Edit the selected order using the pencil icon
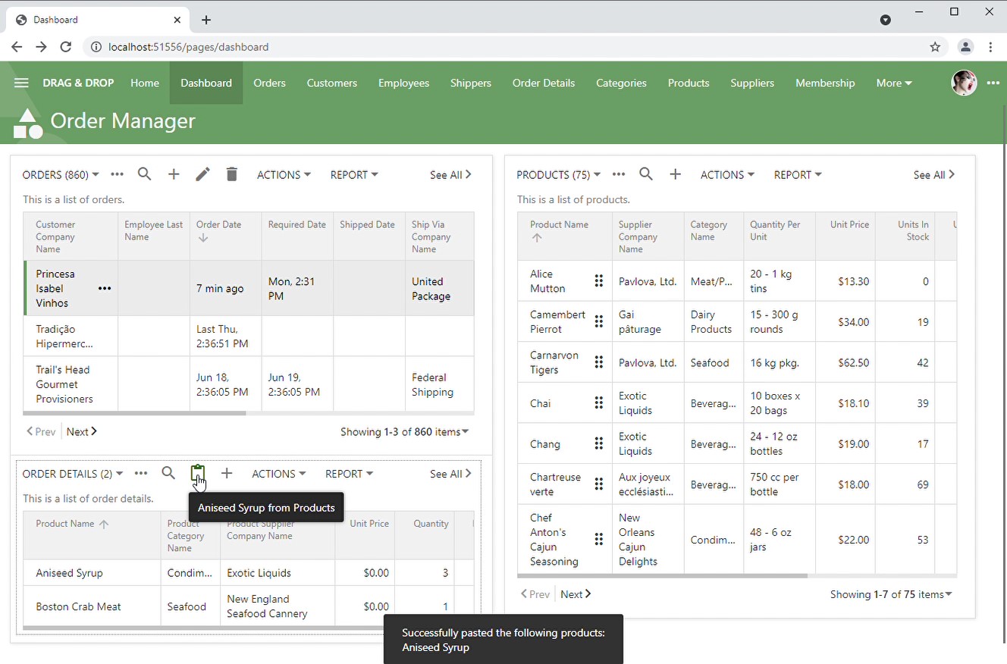Image resolution: width=1007 pixels, height=664 pixels. pyautogui.click(x=202, y=174)
